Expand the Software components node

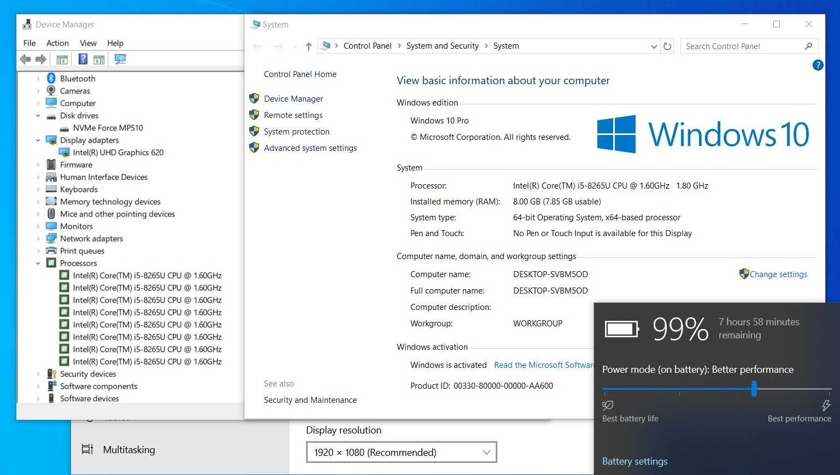click(x=38, y=386)
